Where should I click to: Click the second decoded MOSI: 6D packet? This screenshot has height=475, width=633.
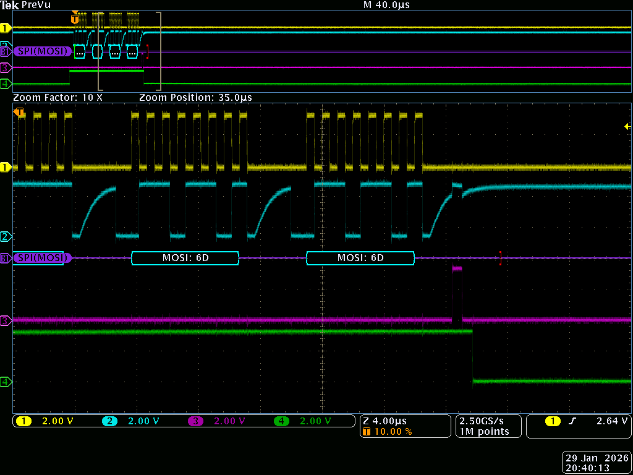(360, 258)
